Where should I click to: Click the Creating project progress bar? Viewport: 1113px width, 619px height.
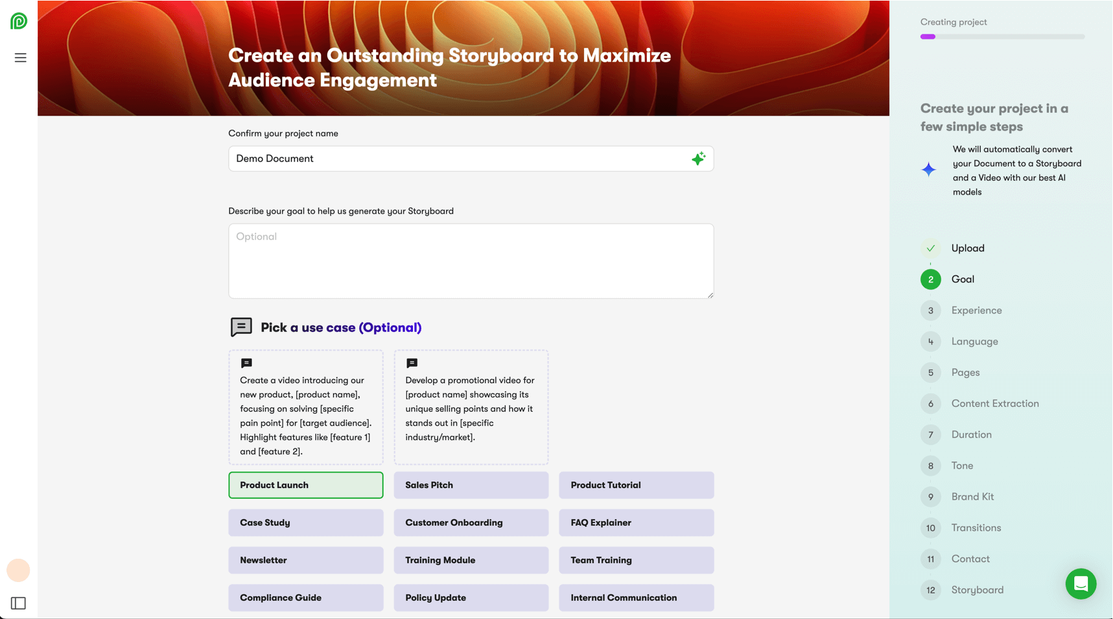[x=1002, y=37]
